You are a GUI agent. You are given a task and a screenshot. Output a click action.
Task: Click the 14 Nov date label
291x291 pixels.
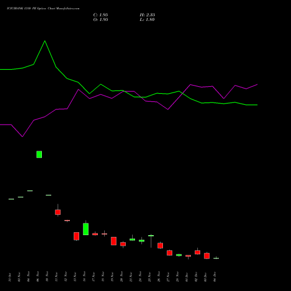click(84, 276)
